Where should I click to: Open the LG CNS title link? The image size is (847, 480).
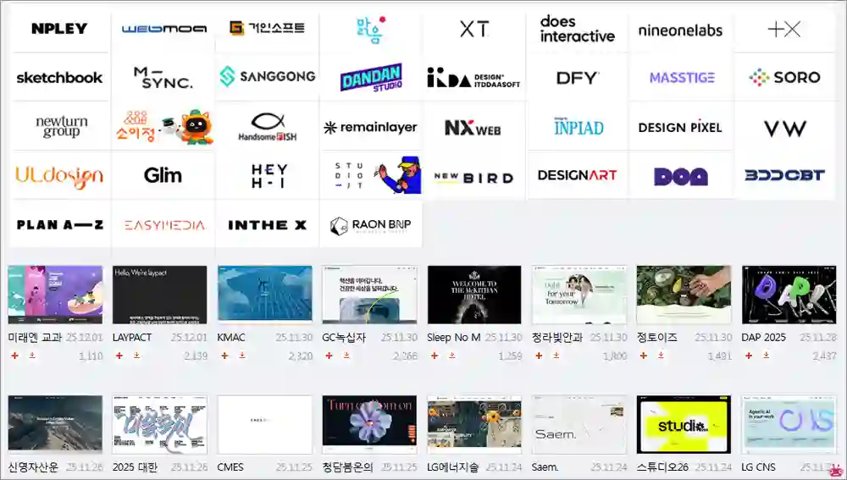coord(759,467)
